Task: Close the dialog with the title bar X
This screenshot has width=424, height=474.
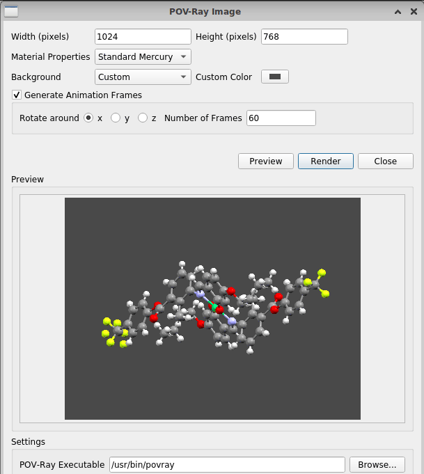Action: click(412, 12)
